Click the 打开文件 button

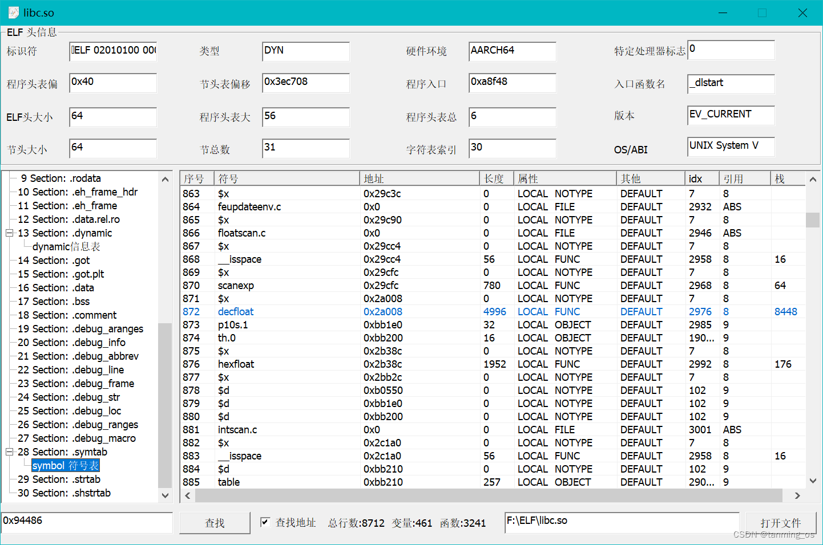(781, 523)
